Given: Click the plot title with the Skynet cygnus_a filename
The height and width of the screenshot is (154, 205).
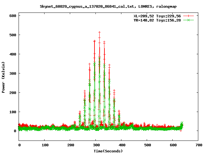Looking at the screenshot, I should click(108, 6).
